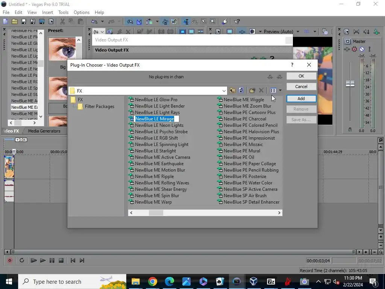The image size is (385, 289).
Task: Open Preview (Auto) quality dropdown
Action: pos(298,32)
